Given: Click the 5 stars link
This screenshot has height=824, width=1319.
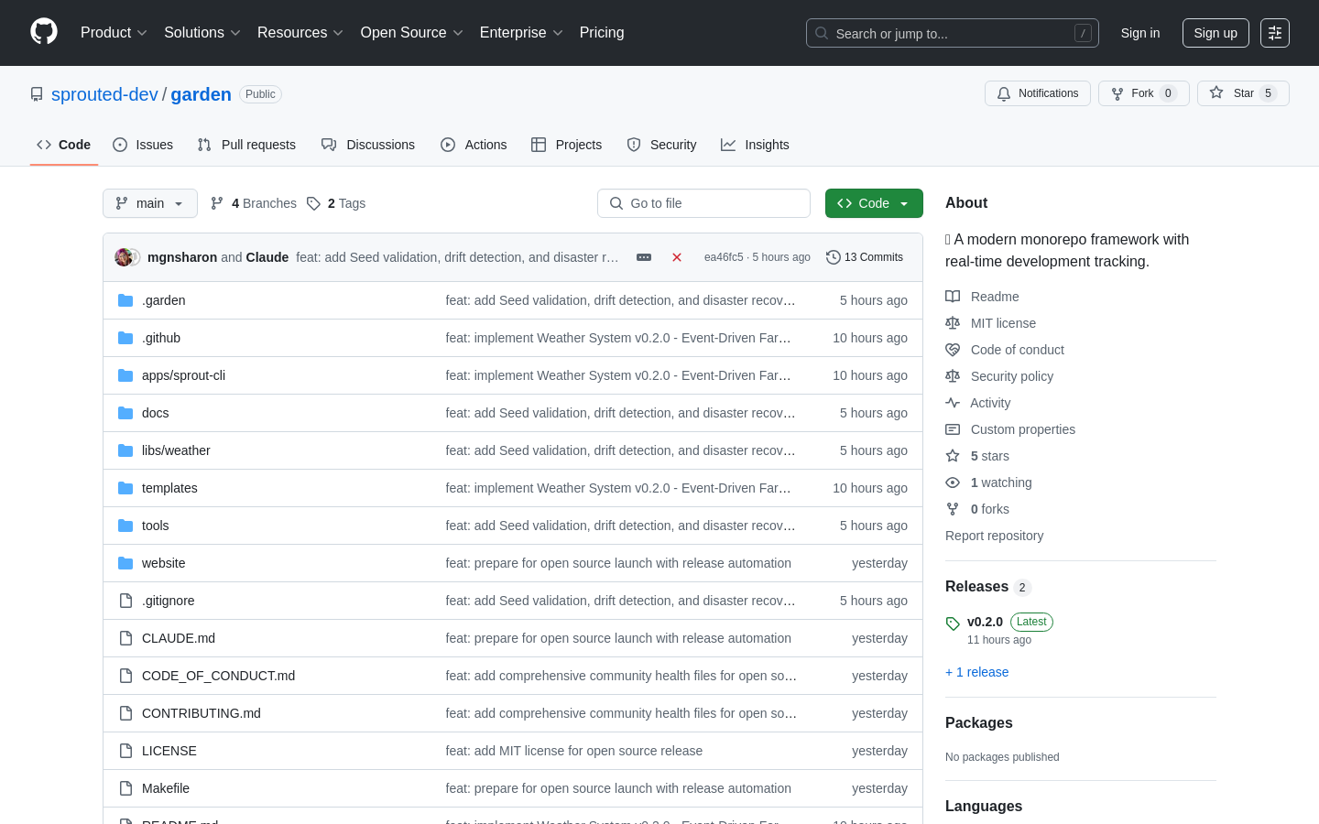Looking at the screenshot, I should tap(990, 456).
